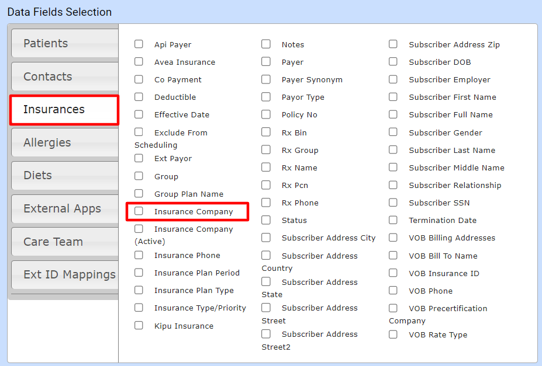The height and width of the screenshot is (366, 542).
Task: Enable the Policy No checkbox
Action: click(266, 114)
